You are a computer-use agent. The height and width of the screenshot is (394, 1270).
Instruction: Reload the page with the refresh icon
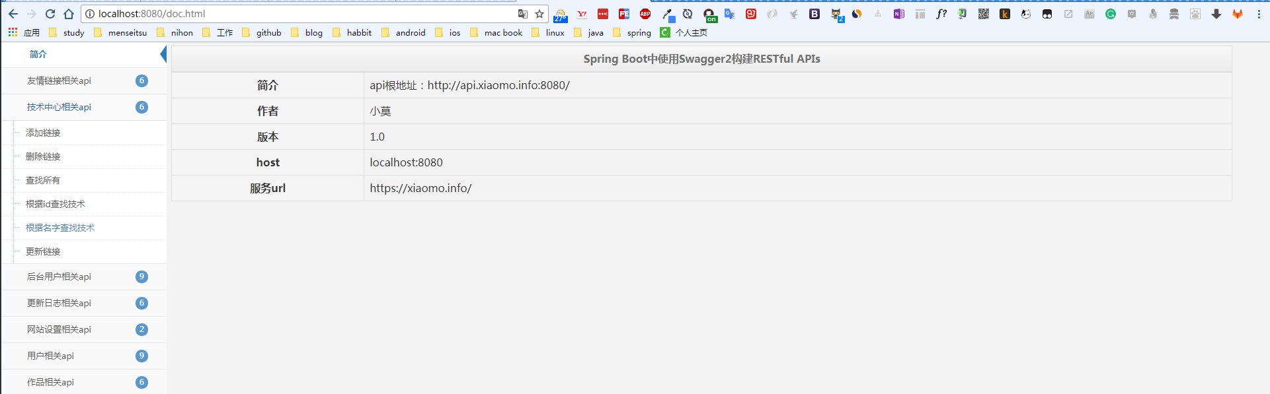(x=50, y=14)
